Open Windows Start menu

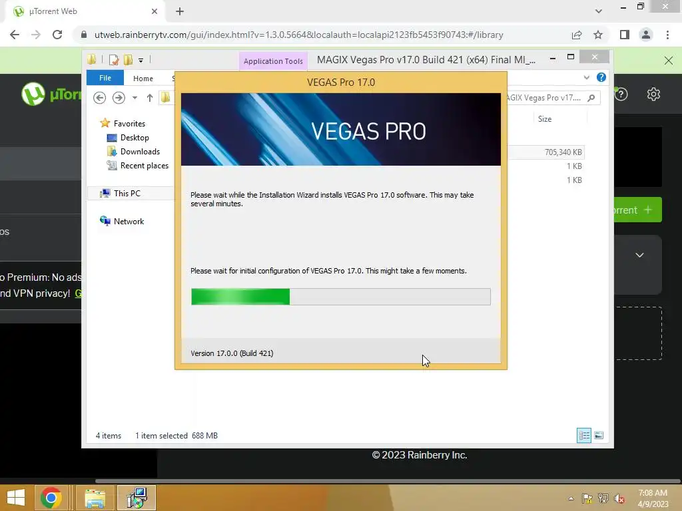(x=16, y=498)
